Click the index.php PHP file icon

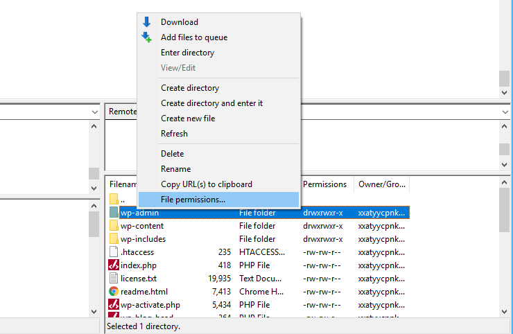(114, 265)
